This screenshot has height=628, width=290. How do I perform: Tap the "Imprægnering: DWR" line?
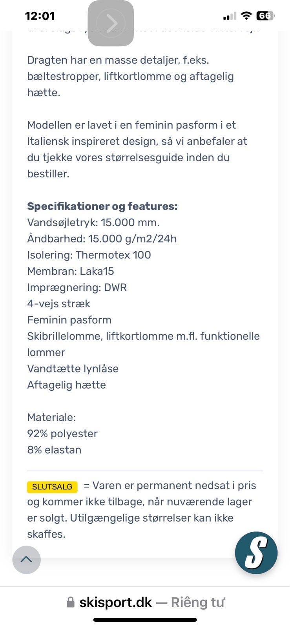pyautogui.click(x=77, y=287)
